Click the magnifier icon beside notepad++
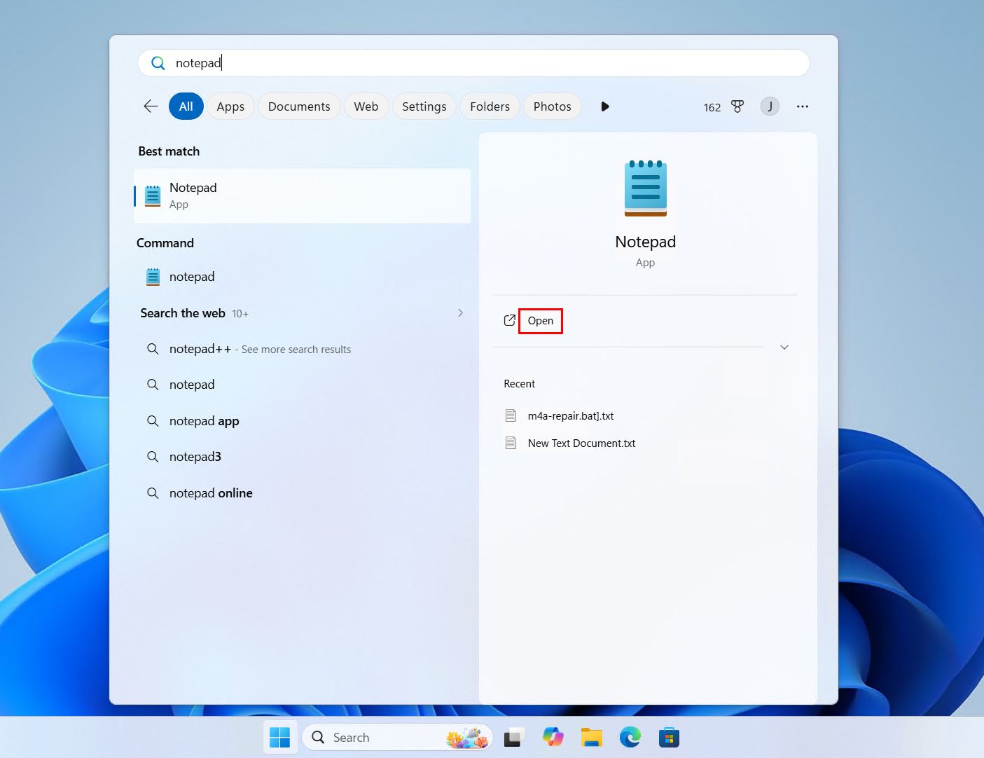Viewport: 984px width, 758px height. [x=152, y=349]
